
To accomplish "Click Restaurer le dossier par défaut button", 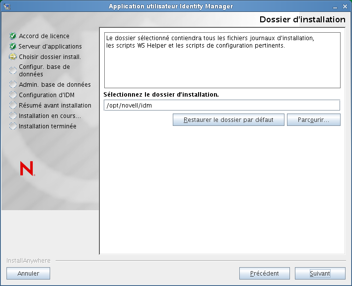I will [x=228, y=119].
